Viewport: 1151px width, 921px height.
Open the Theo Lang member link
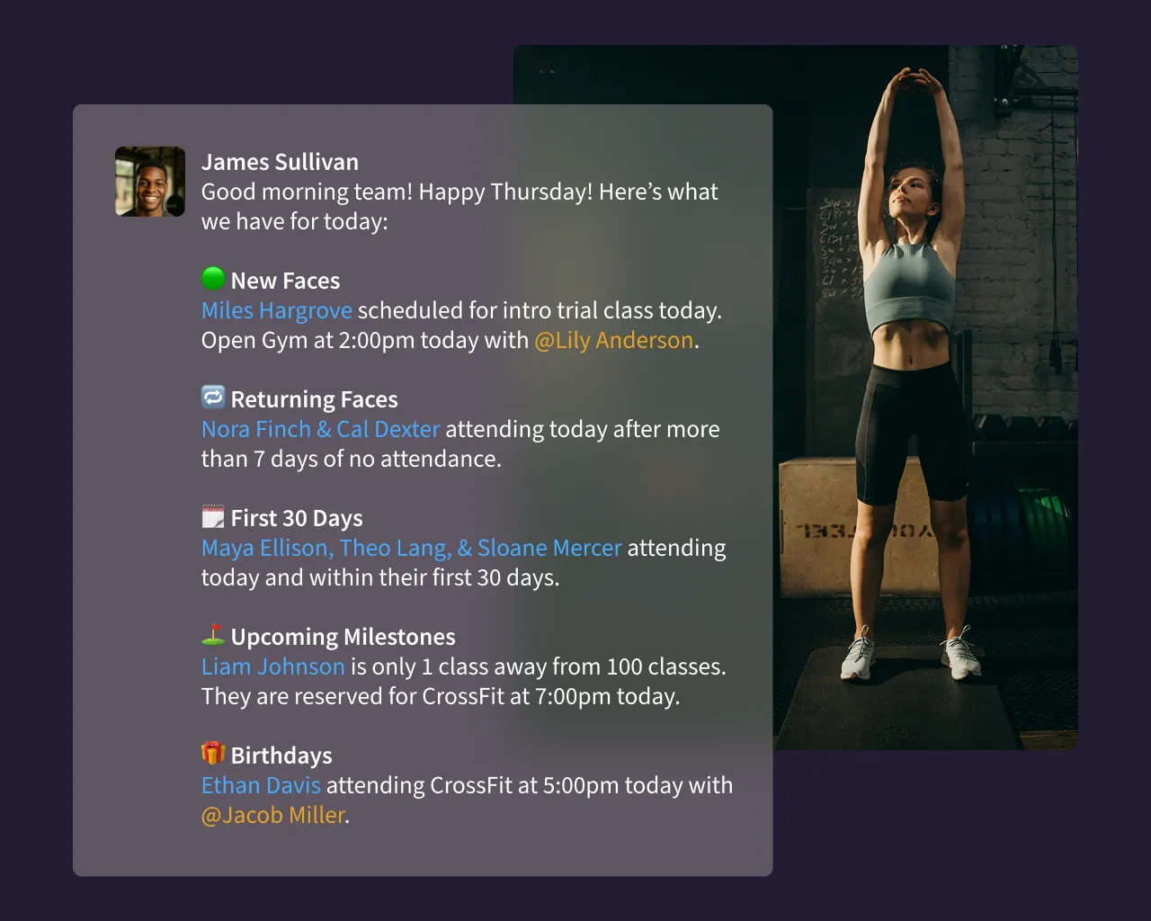coord(396,549)
